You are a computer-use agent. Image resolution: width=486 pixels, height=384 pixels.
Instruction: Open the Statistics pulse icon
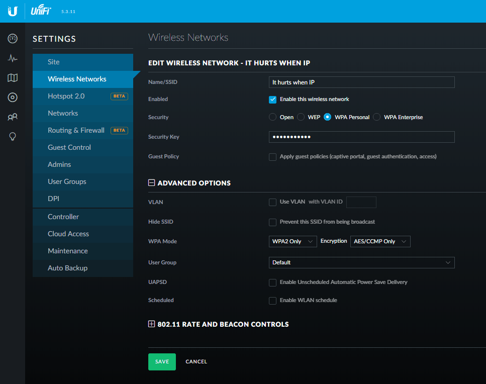coord(13,58)
